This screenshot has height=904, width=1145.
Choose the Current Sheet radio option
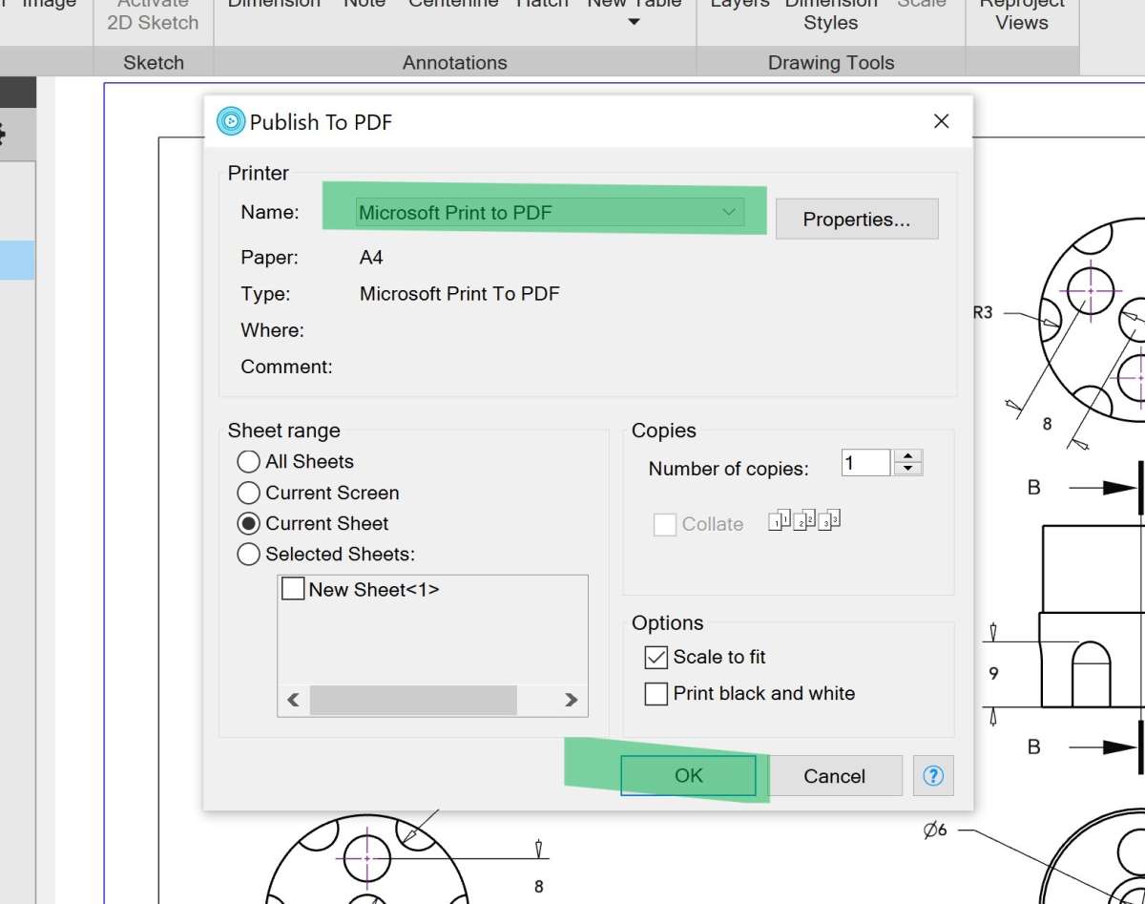click(248, 523)
